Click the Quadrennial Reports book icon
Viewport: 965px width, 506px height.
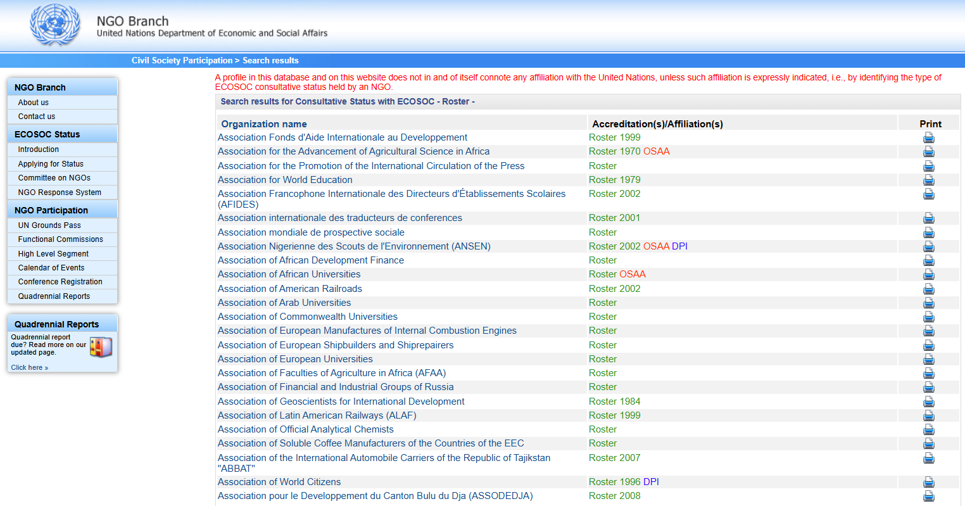pos(101,347)
